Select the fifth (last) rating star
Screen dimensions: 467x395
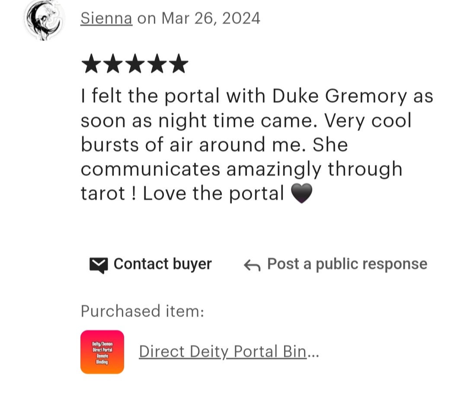pyautogui.click(x=179, y=64)
